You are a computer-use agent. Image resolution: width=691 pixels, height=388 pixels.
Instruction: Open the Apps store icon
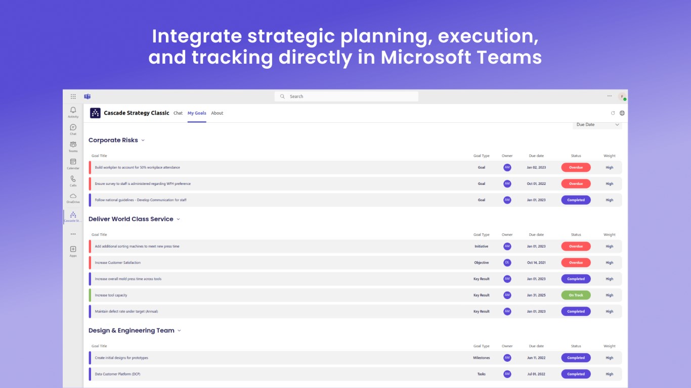[73, 249]
